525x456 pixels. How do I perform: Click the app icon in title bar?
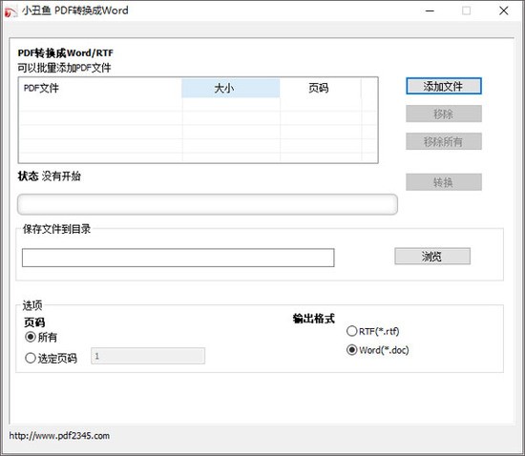coord(10,11)
